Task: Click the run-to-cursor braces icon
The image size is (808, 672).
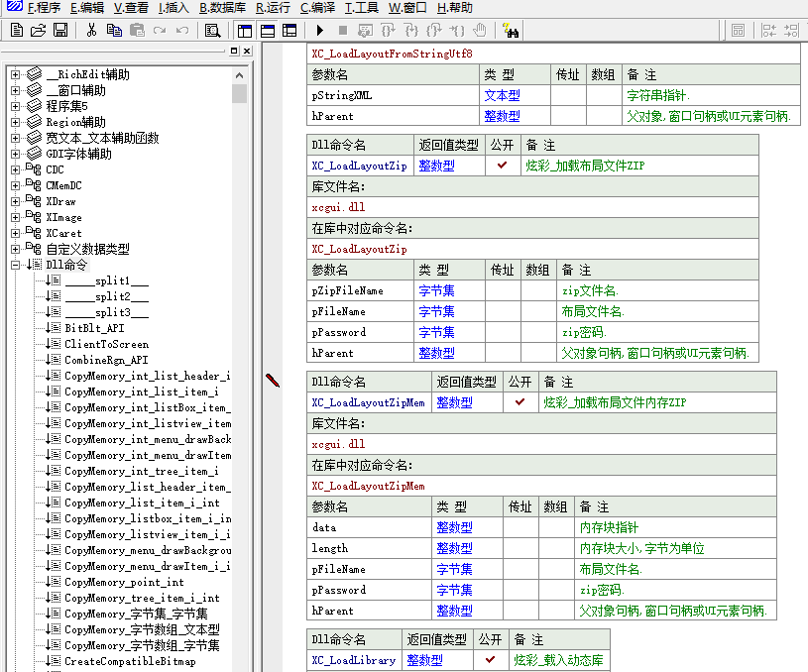Action: [457, 31]
